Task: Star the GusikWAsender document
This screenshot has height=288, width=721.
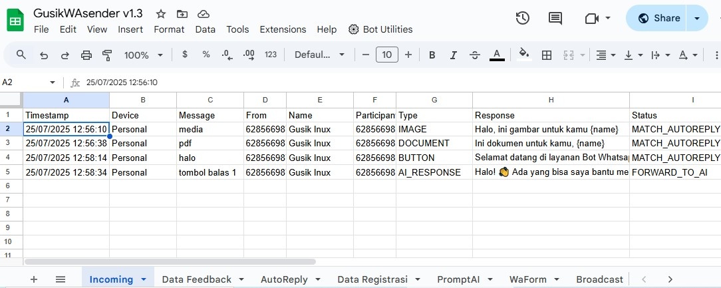Action: click(160, 14)
